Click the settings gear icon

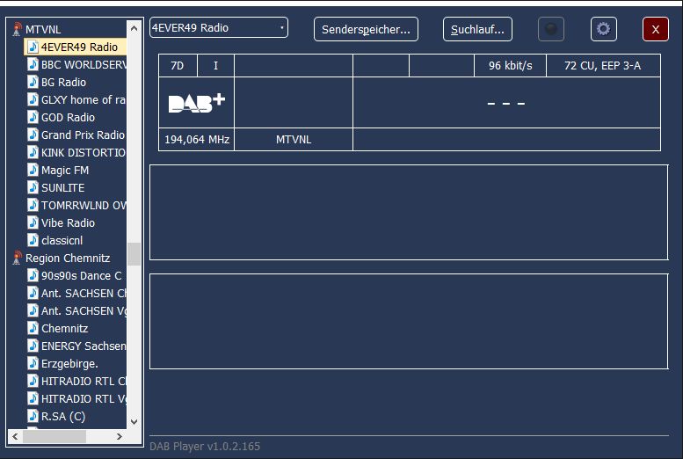[603, 29]
